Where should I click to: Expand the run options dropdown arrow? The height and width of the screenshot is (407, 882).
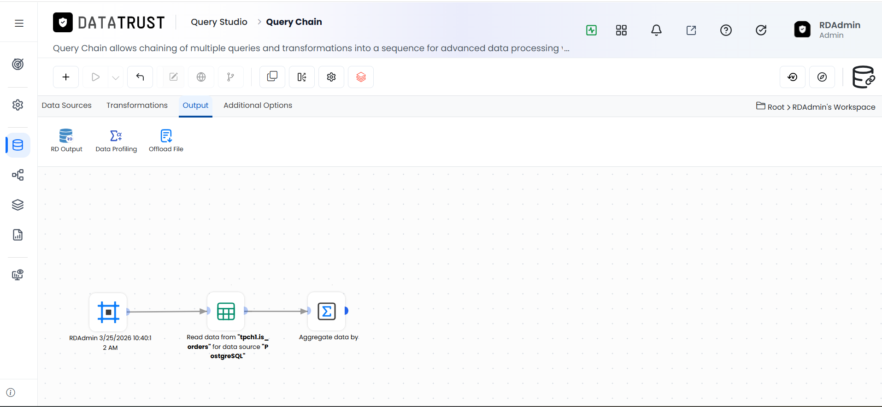[116, 77]
